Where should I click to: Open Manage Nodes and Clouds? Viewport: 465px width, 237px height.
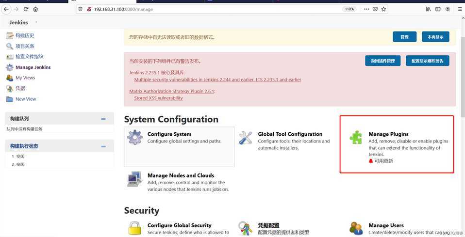181,175
